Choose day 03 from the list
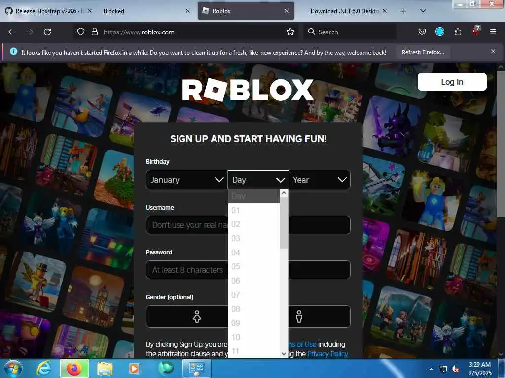Screen dimensions: 505x378 (x=253, y=238)
